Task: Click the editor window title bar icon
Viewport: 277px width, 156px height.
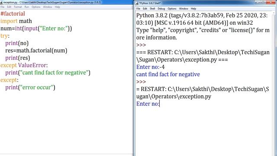Action: click(x=1, y=3)
